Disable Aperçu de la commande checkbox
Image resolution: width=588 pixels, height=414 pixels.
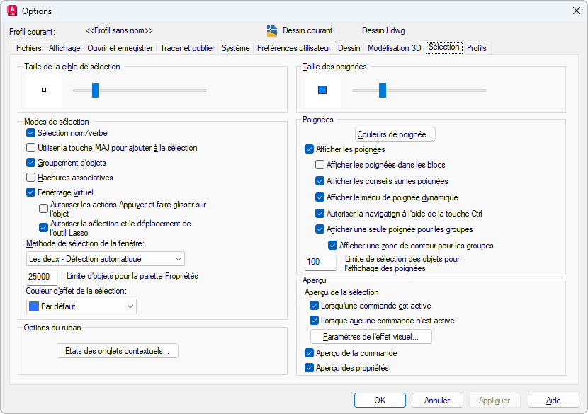click(x=309, y=353)
